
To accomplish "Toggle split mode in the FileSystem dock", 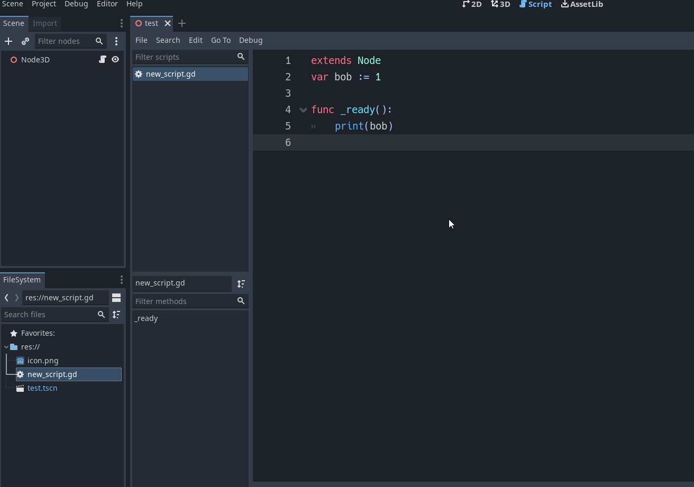I will 116,297.
